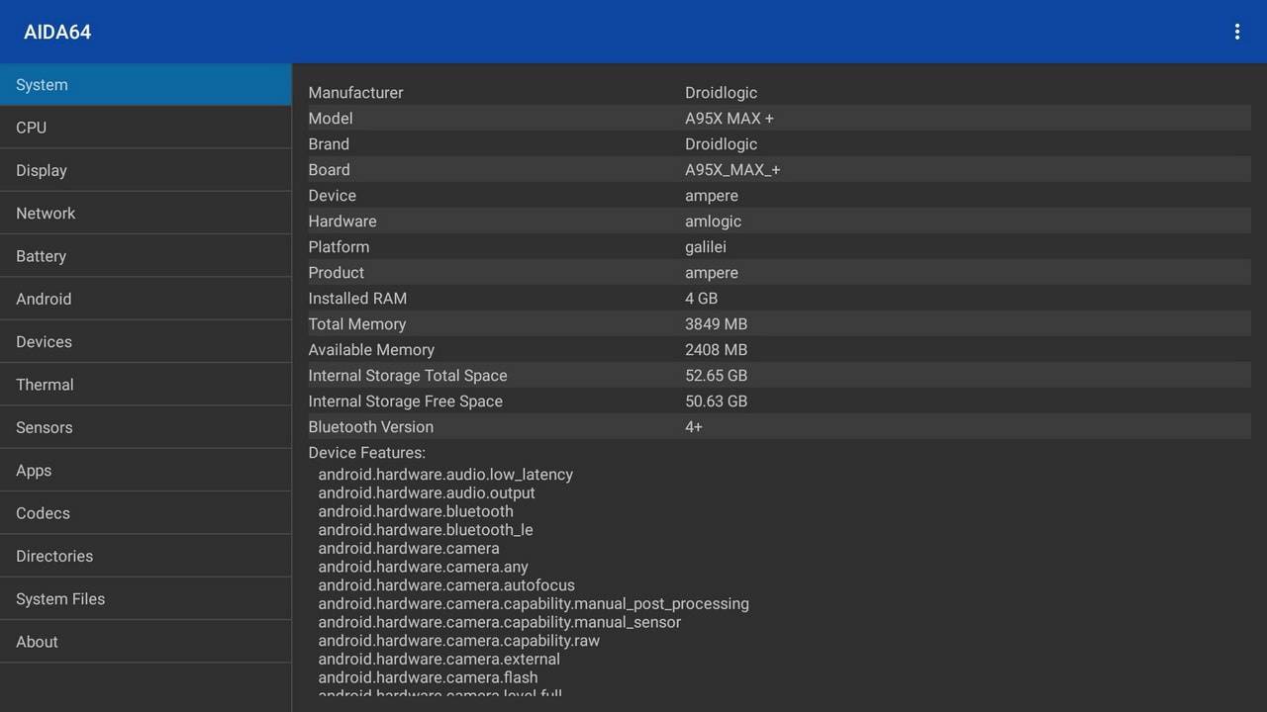Select android.hardware.bluetooth_le entry
The width and height of the screenshot is (1267, 712).
pos(426,530)
